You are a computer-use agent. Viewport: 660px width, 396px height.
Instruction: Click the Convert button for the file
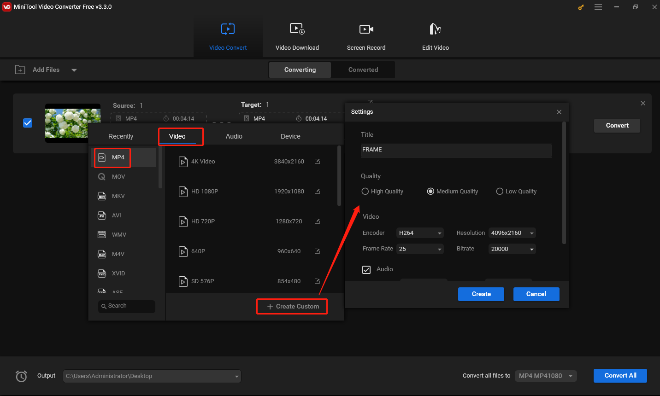[x=617, y=126]
